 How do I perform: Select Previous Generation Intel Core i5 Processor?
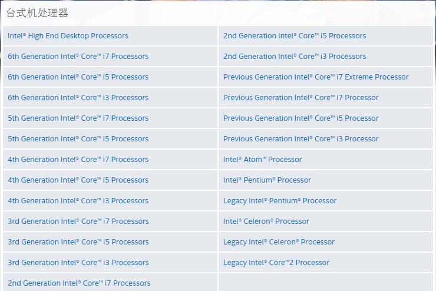click(x=301, y=118)
